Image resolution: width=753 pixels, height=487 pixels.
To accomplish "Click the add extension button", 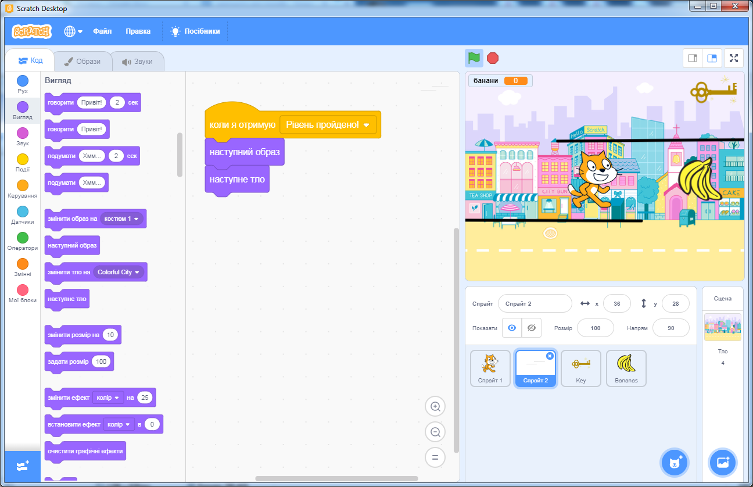I will click(23, 466).
